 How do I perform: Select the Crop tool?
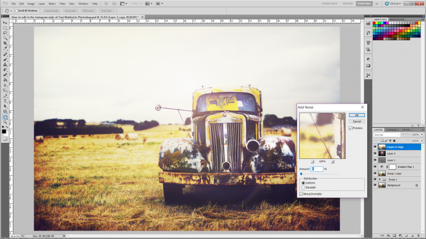(x=5, y=44)
